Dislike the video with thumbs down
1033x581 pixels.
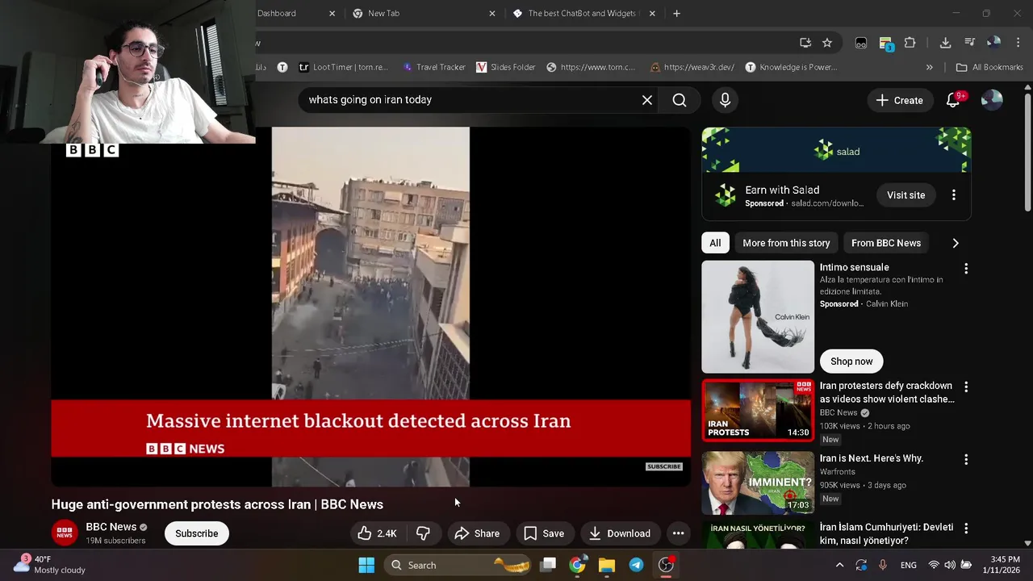[x=423, y=533]
